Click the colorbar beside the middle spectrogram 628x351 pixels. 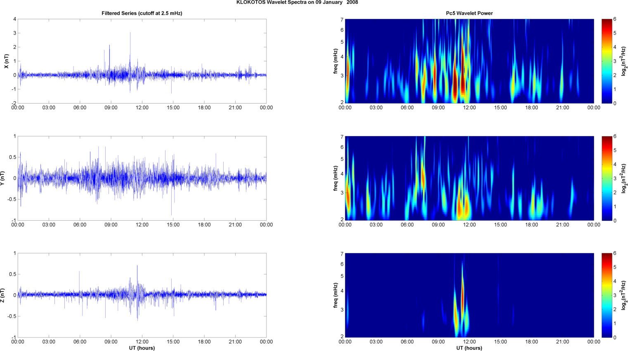(607, 178)
